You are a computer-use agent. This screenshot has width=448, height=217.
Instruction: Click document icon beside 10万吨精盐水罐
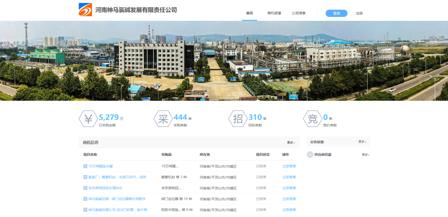85,166
